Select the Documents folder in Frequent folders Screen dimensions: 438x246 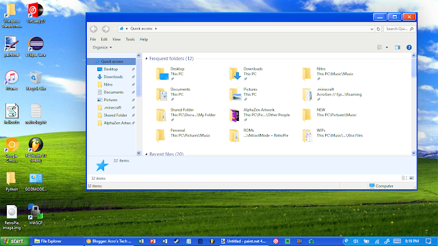[173, 94]
